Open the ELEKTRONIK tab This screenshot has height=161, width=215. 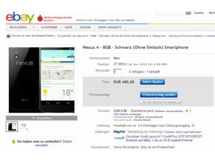pos(49,27)
